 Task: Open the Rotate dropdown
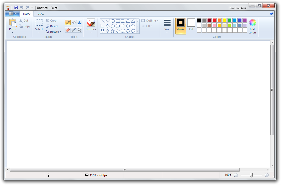53,31
